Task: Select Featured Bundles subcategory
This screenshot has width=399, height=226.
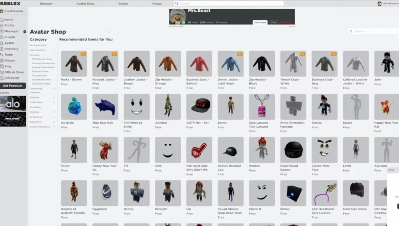Action: tap(41, 79)
